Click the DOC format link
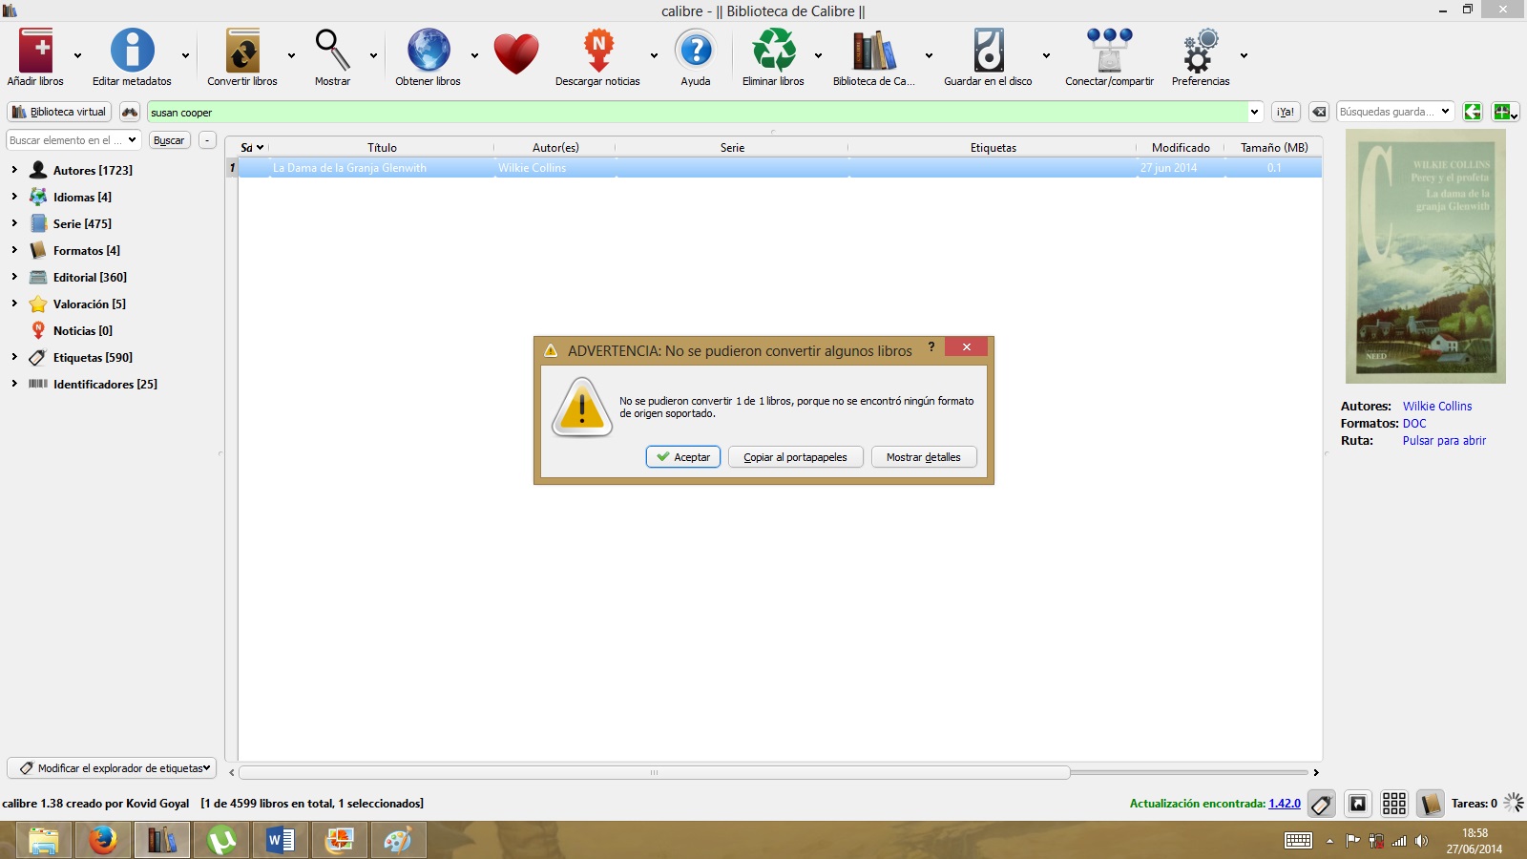The image size is (1527, 859). click(x=1414, y=423)
